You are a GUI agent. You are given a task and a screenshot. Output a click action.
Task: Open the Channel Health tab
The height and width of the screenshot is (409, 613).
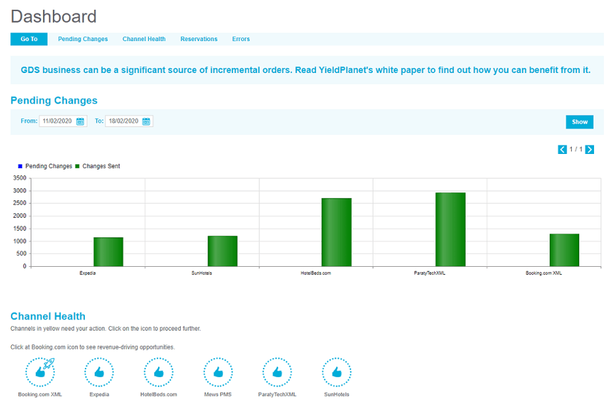pyautogui.click(x=144, y=39)
